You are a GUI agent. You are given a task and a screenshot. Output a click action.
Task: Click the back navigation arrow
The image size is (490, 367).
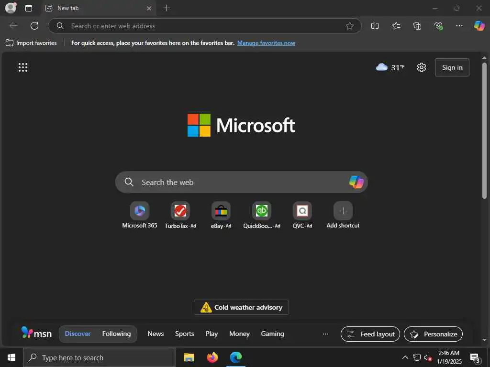13,26
